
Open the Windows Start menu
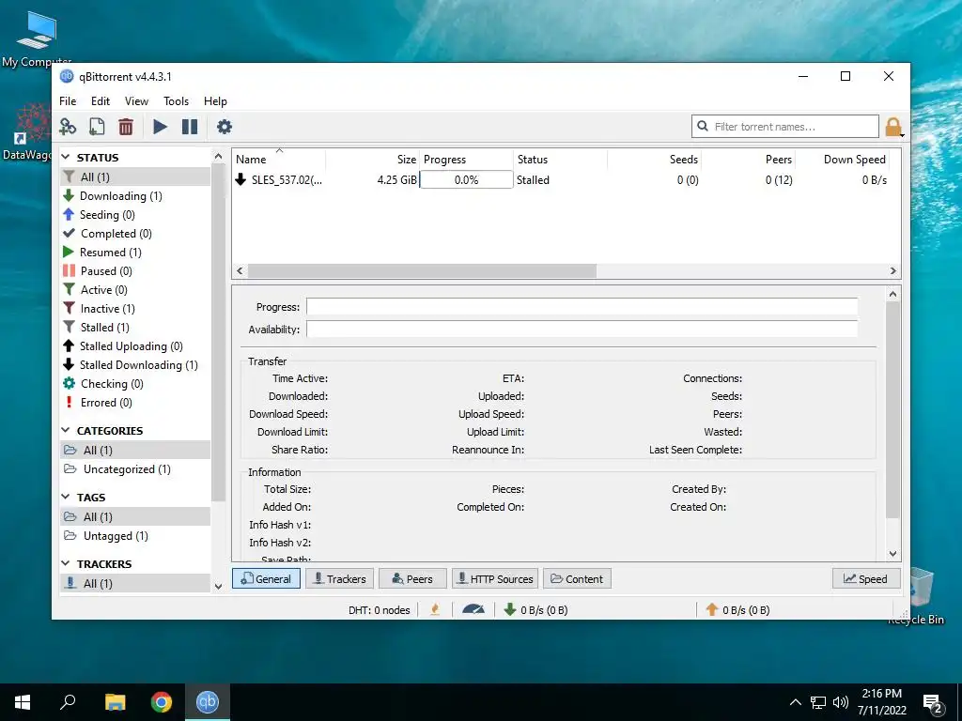(x=23, y=702)
